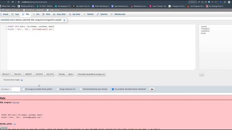This screenshot has width=232, height=130.
Task: Open the App Development bookmark
Action: pyautogui.click(x=120, y=6)
